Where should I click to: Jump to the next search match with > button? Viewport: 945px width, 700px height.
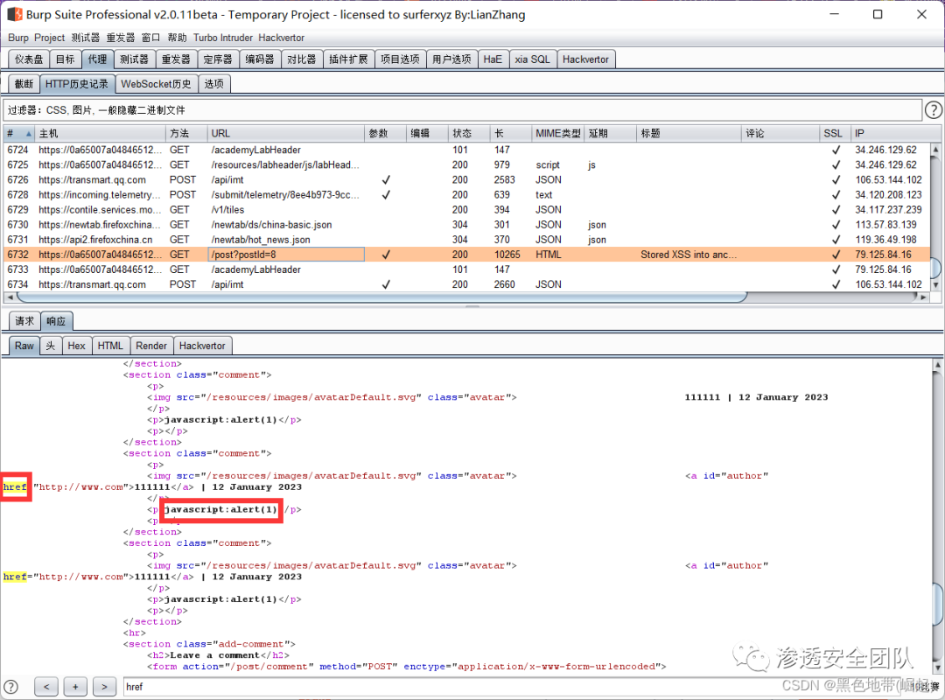tap(104, 687)
